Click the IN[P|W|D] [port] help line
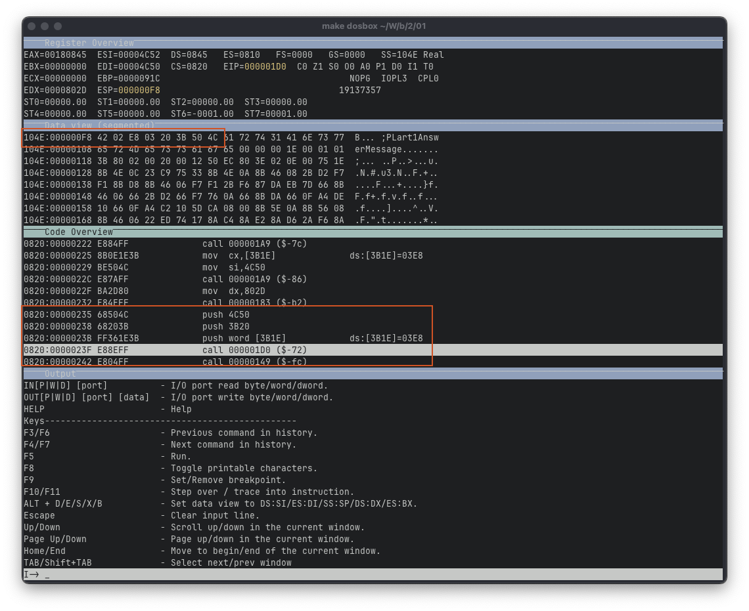The height and width of the screenshot is (611, 749). tap(176, 385)
